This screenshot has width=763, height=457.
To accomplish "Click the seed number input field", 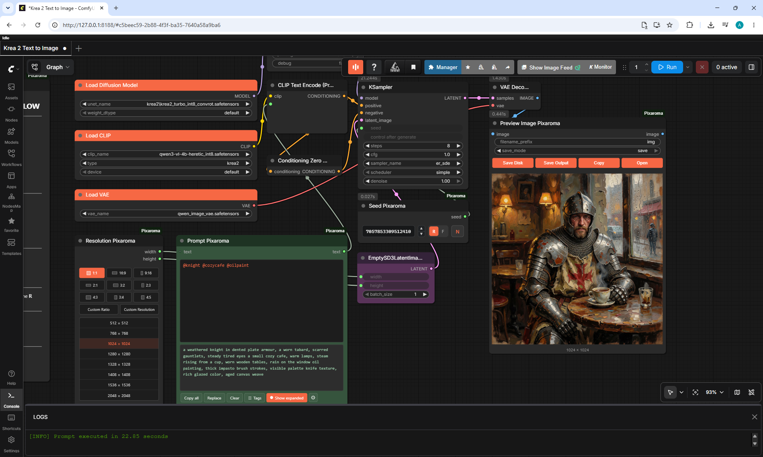I will [388, 231].
